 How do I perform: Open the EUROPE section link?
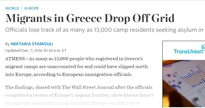pos(32,8)
